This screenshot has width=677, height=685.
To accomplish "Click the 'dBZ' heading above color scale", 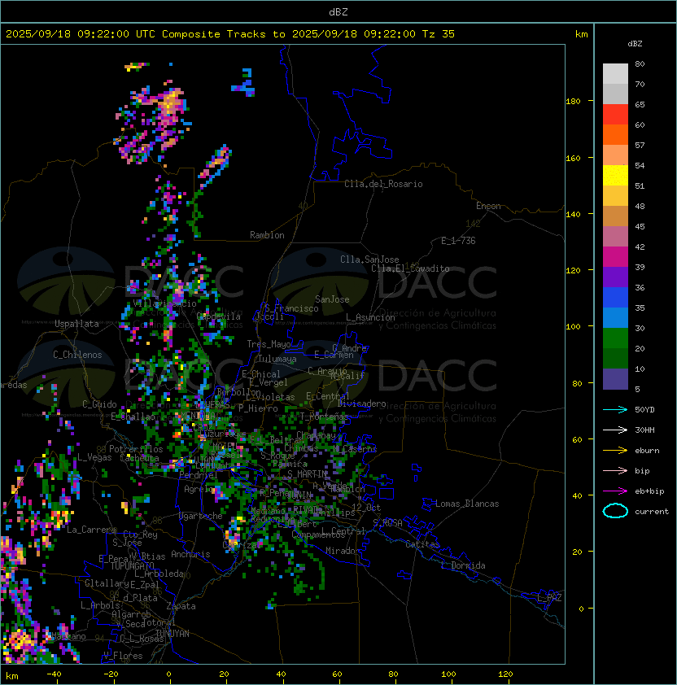I will pos(635,44).
